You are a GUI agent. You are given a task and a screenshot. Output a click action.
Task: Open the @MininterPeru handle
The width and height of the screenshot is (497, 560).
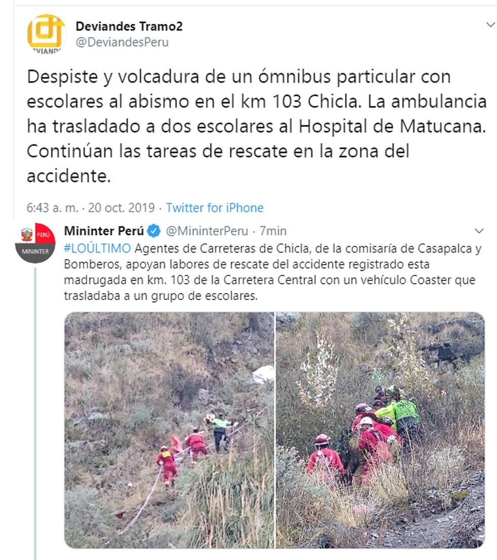point(207,231)
